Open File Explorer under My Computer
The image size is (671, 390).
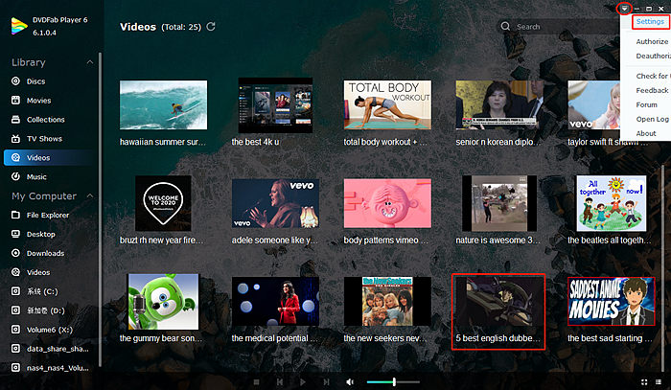tap(46, 216)
